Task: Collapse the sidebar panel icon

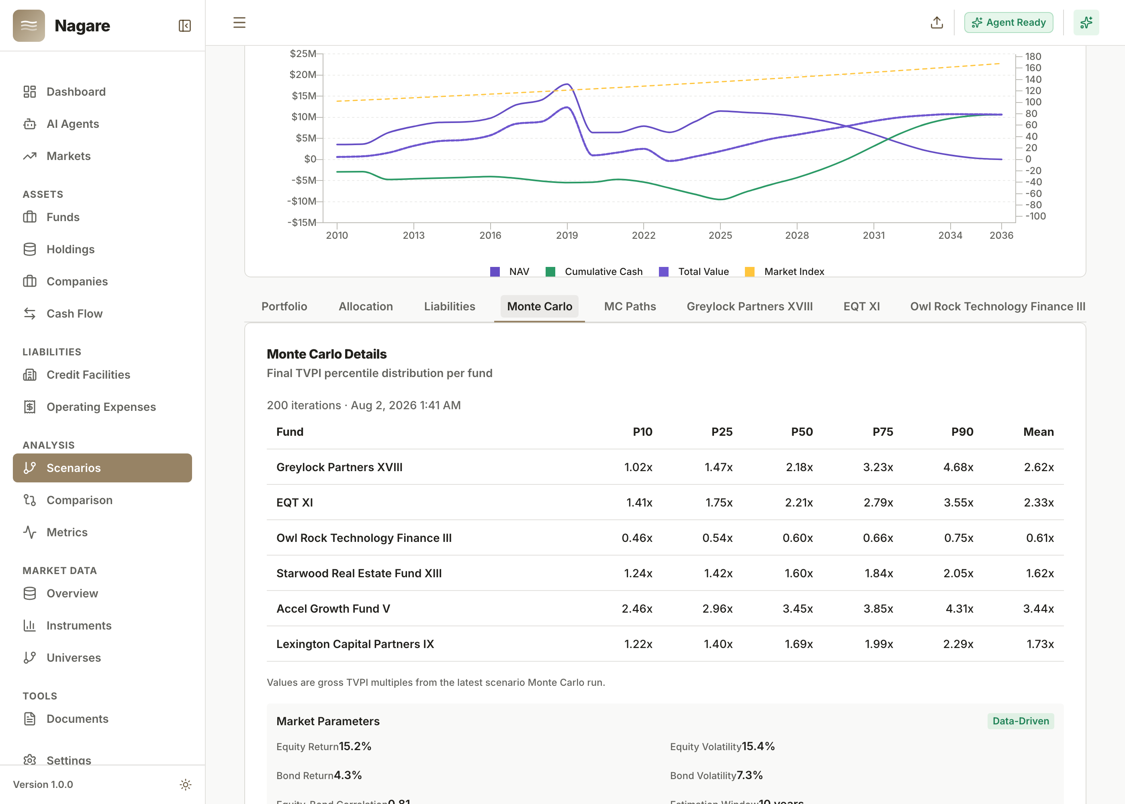Action: [x=184, y=26]
